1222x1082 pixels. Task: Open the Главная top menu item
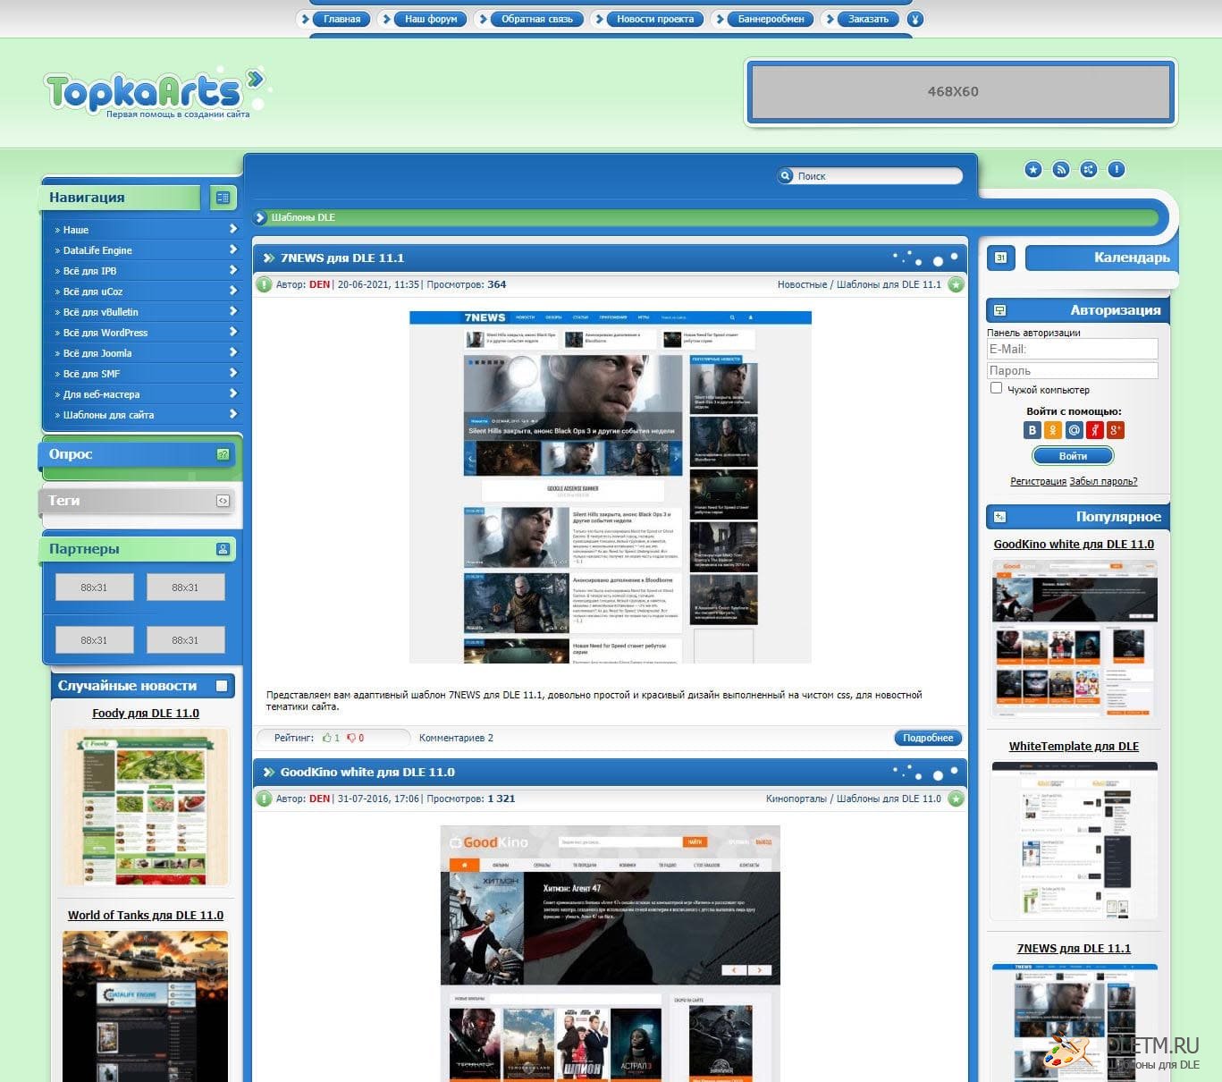point(341,19)
